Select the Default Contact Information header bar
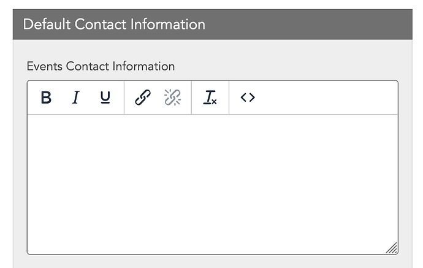423x268 pixels. tap(213, 25)
